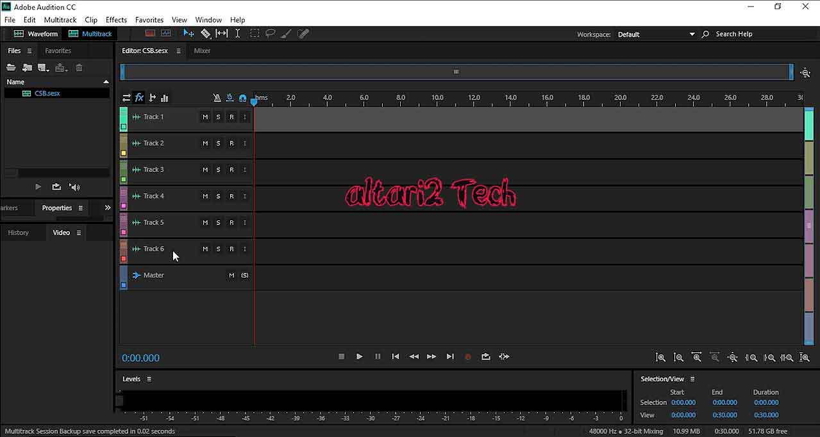Click Track 1 color swatch strip
The image size is (820, 437).
click(x=124, y=119)
